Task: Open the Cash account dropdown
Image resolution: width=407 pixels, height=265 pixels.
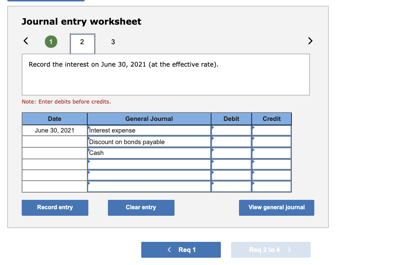Action: [149, 153]
